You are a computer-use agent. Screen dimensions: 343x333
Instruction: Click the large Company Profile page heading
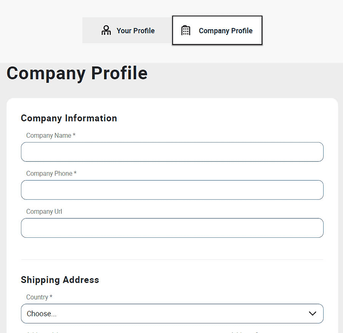click(x=77, y=73)
